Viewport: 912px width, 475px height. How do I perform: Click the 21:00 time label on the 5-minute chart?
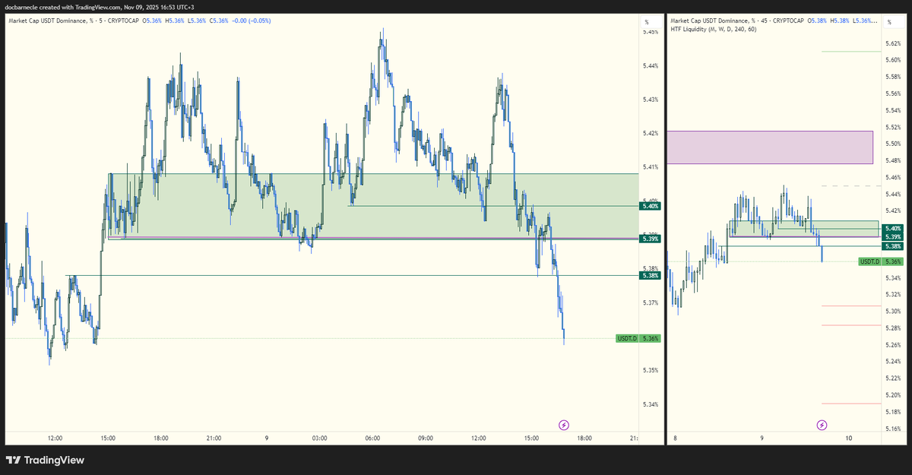coord(214,438)
